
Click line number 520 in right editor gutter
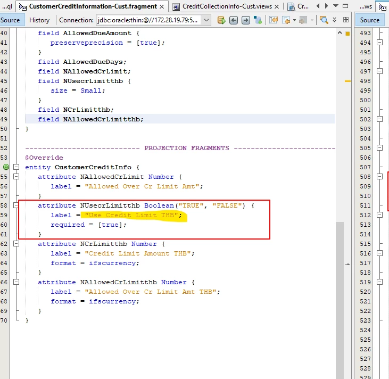365,292
